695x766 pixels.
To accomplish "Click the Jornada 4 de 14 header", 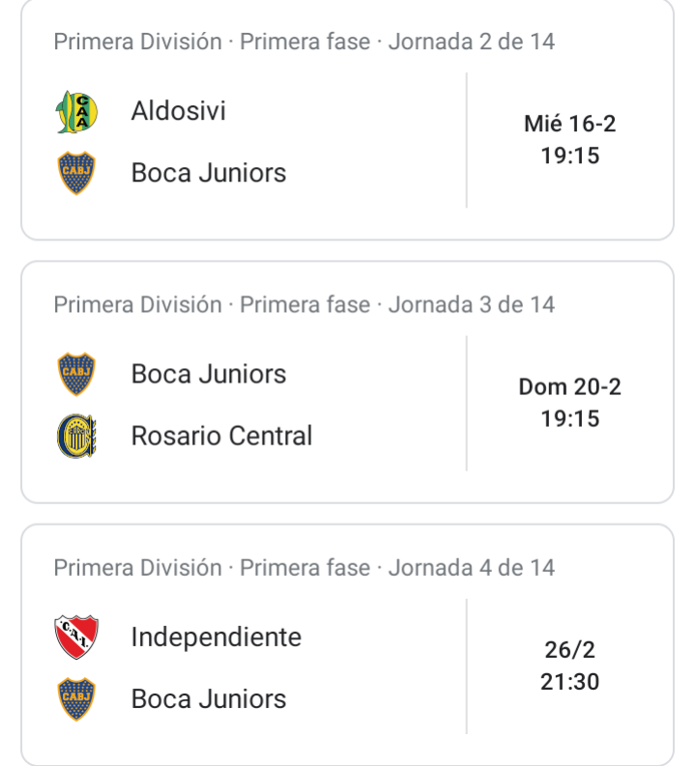I will (304, 568).
